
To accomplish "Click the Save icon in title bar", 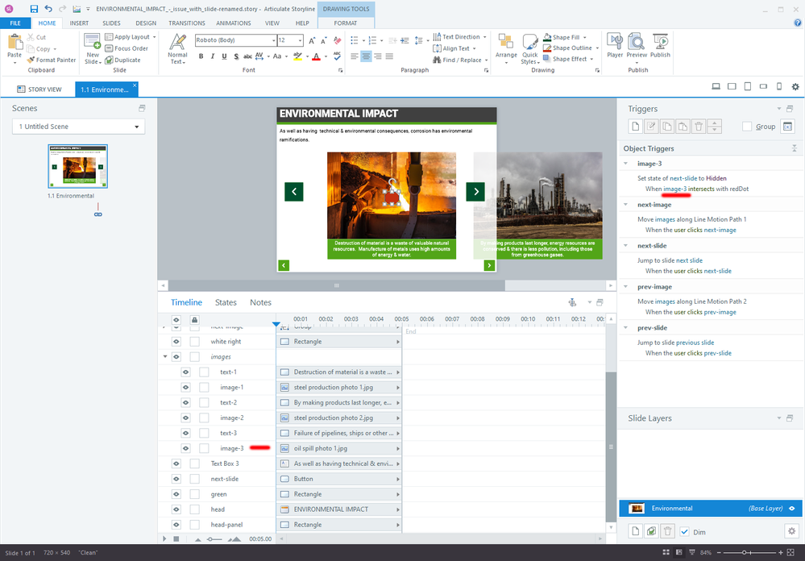I will 34,9.
